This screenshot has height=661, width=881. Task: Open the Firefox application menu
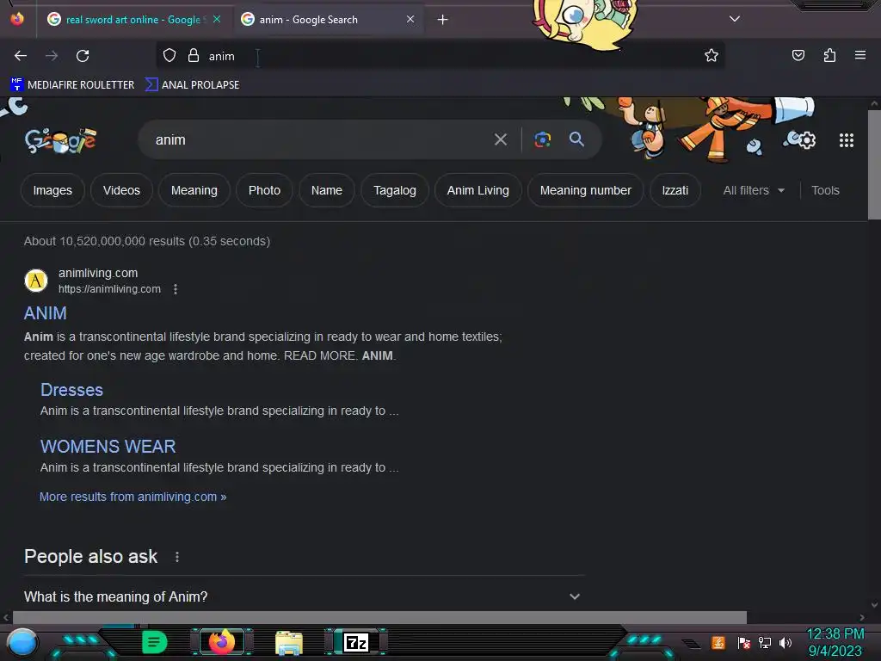(859, 55)
